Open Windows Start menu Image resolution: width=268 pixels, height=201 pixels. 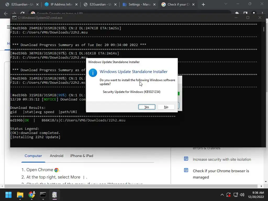[8, 195]
